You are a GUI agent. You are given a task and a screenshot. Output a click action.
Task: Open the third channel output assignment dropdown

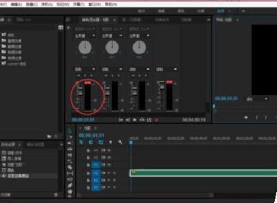click(140, 35)
